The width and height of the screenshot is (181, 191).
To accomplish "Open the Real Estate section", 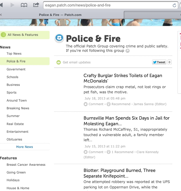I will (15, 124).
